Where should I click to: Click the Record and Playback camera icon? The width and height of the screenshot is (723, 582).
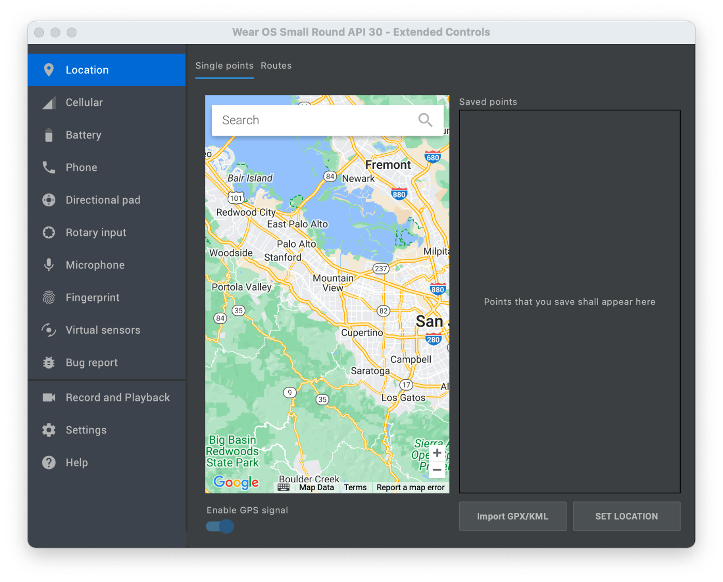click(49, 397)
